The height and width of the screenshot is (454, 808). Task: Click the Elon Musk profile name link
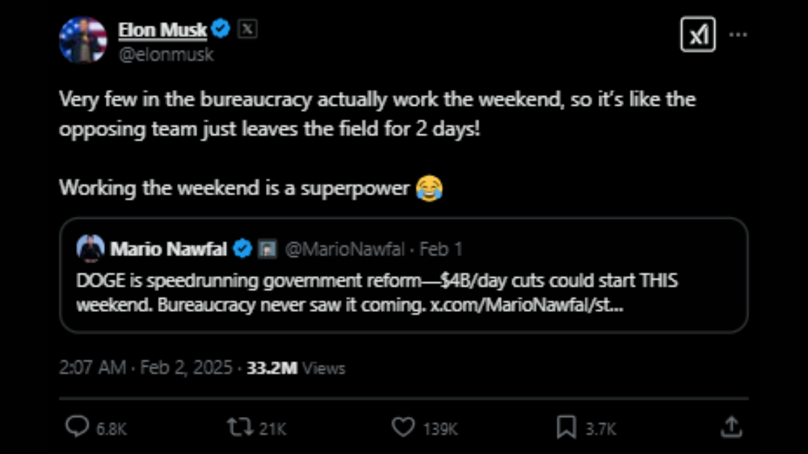click(x=162, y=29)
